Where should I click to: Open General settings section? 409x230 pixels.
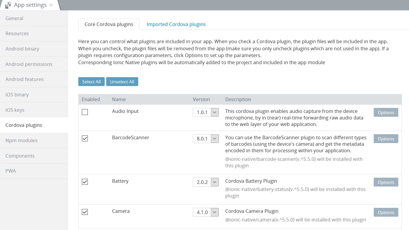tap(34, 18)
